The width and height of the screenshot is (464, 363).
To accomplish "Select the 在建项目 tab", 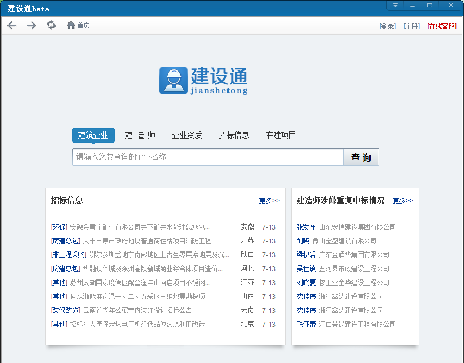I will 281,136.
